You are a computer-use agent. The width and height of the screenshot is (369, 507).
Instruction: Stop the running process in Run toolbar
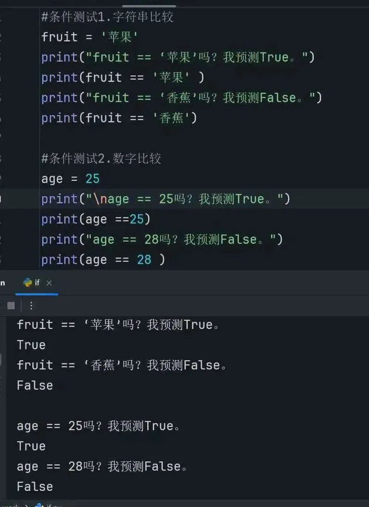click(11, 305)
